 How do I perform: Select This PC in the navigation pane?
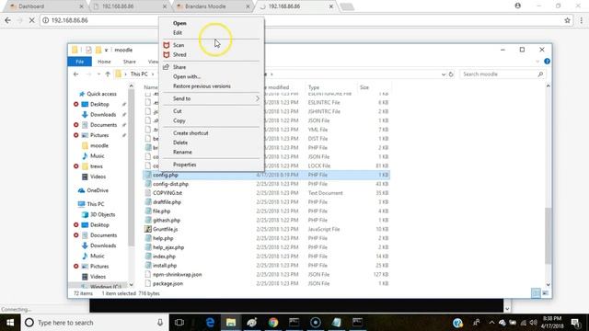[x=96, y=204]
